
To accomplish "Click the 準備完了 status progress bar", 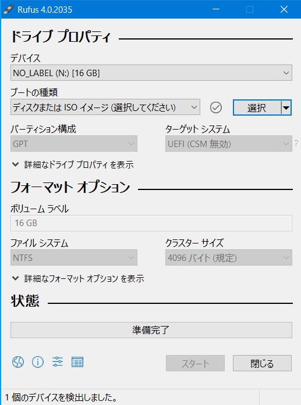I will pos(151,330).
